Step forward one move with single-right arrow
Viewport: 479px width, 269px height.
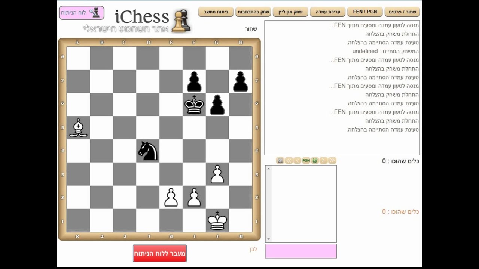[x=323, y=161]
